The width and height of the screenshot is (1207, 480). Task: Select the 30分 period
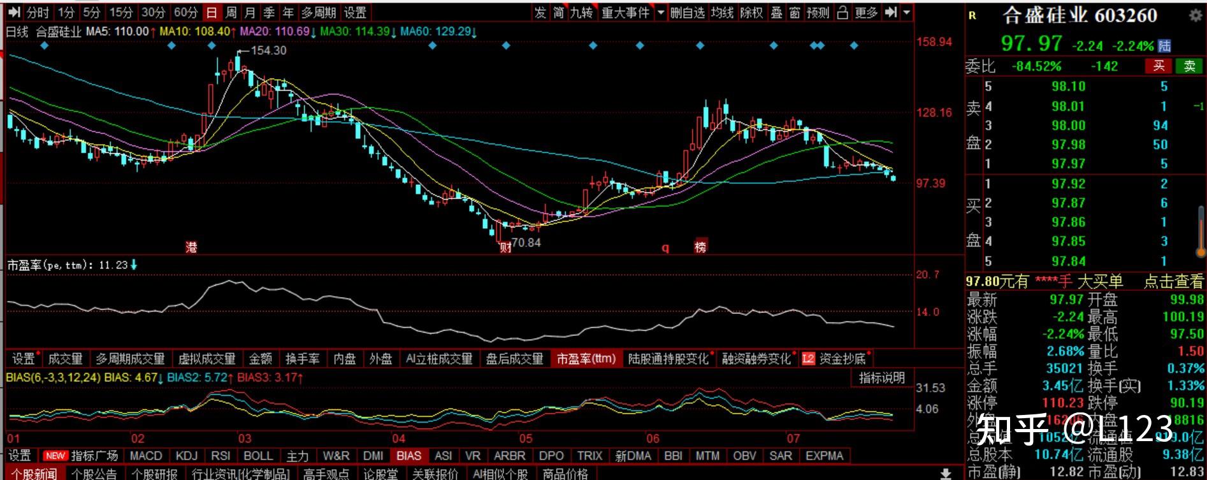[153, 12]
